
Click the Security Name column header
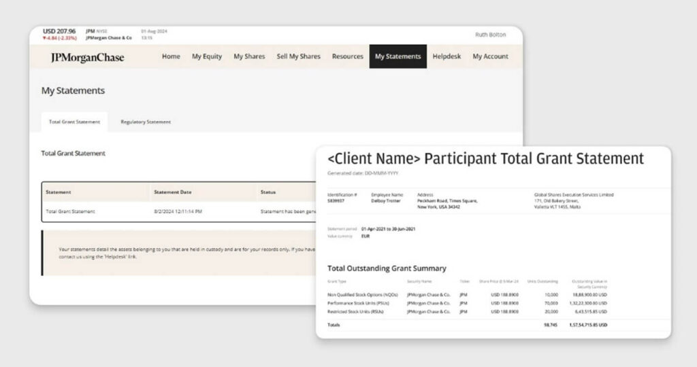(419, 281)
